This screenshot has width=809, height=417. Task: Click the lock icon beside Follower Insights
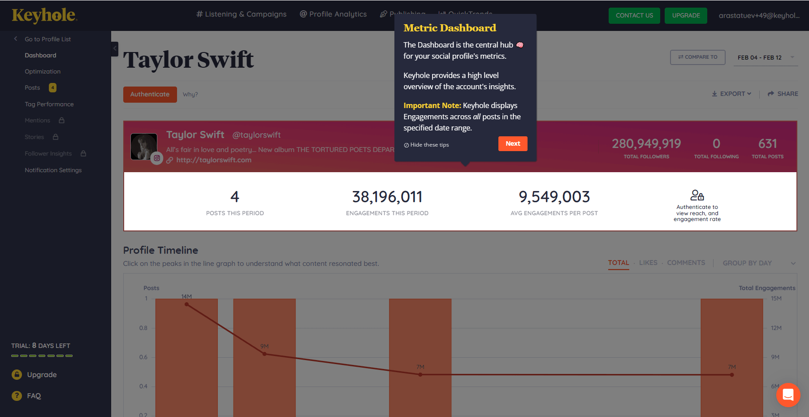pos(83,153)
